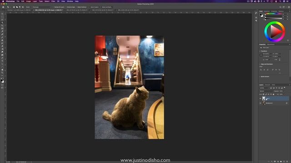Collapse the Align and Distribute section
Screen dimensions: 291x163
260,64
